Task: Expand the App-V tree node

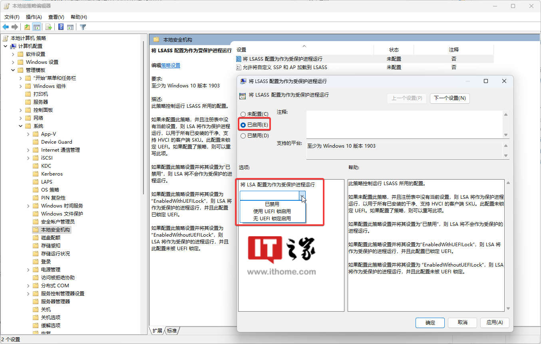Action: pyautogui.click(x=28, y=134)
